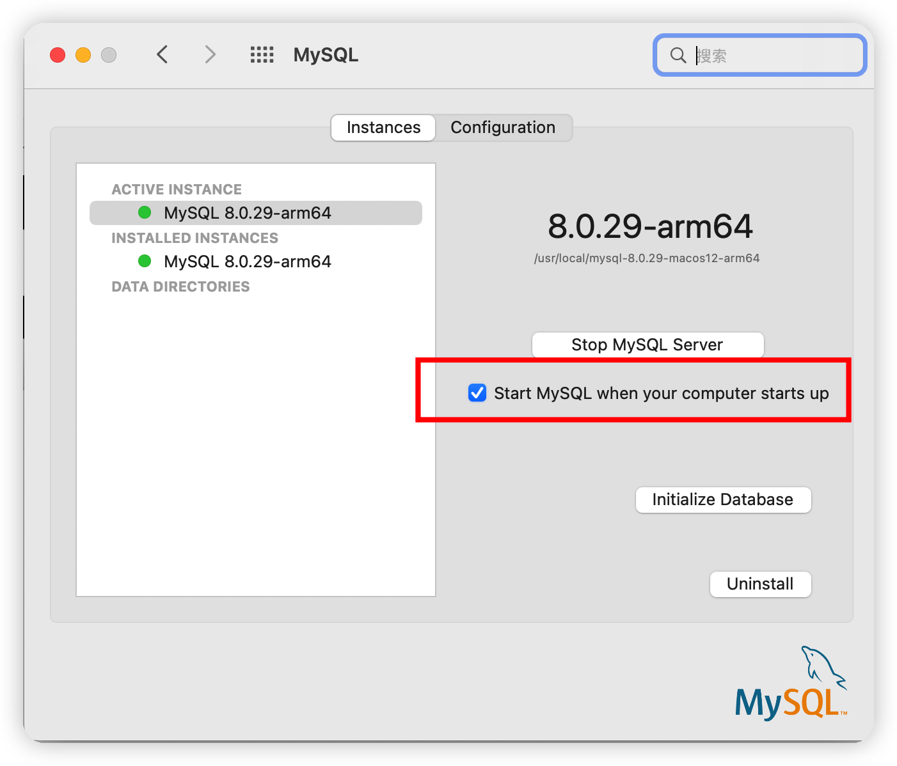Click the INSTALLED INSTANCES header
The width and height of the screenshot is (897, 766).
(194, 238)
